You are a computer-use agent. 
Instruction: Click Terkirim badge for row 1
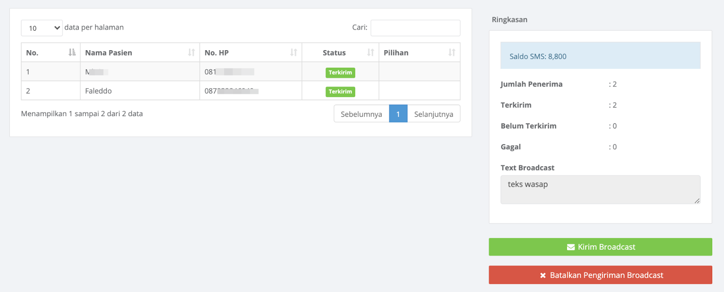pos(340,72)
